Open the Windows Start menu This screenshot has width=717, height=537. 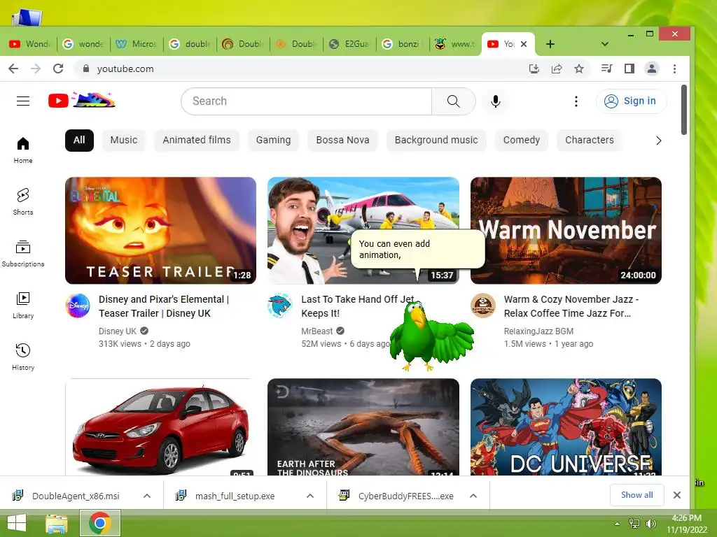[x=17, y=523]
